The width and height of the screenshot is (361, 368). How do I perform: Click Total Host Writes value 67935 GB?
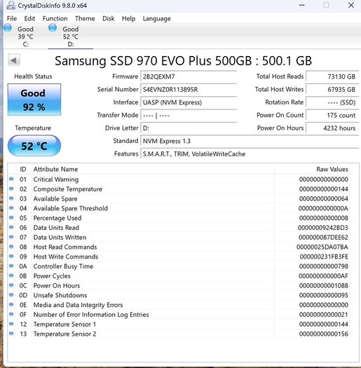click(332, 90)
